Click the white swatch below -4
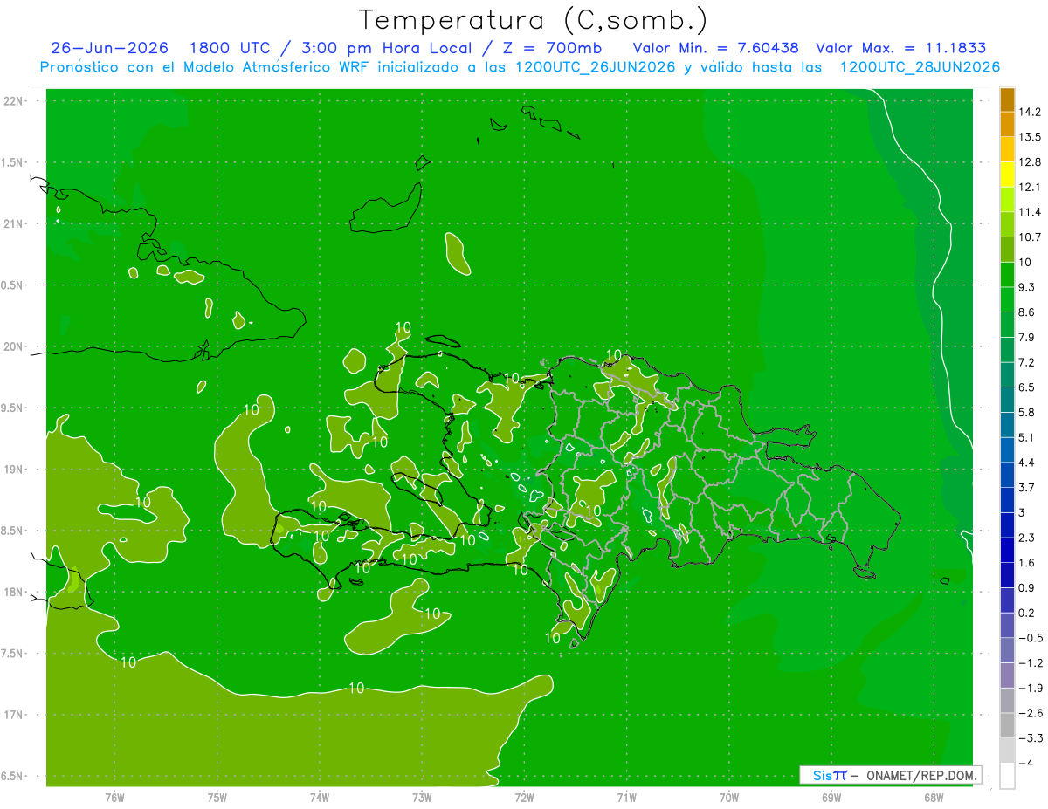 pyautogui.click(x=1007, y=776)
